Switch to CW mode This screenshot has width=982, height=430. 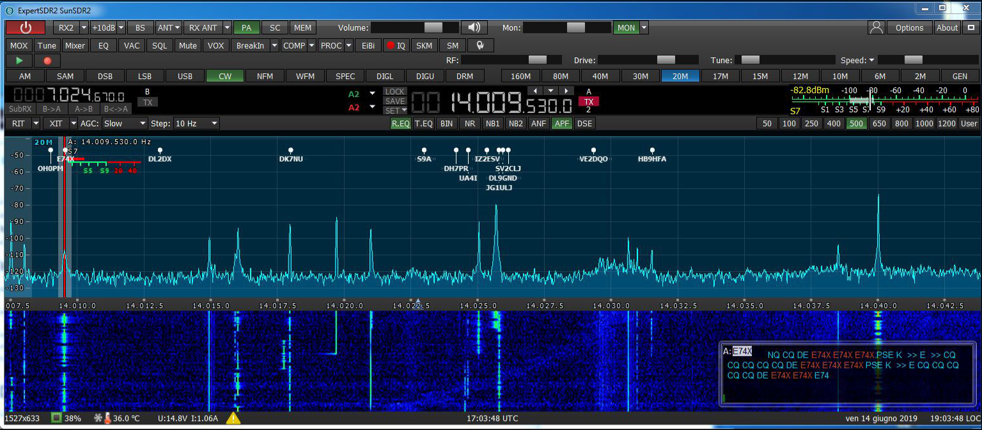coord(225,76)
